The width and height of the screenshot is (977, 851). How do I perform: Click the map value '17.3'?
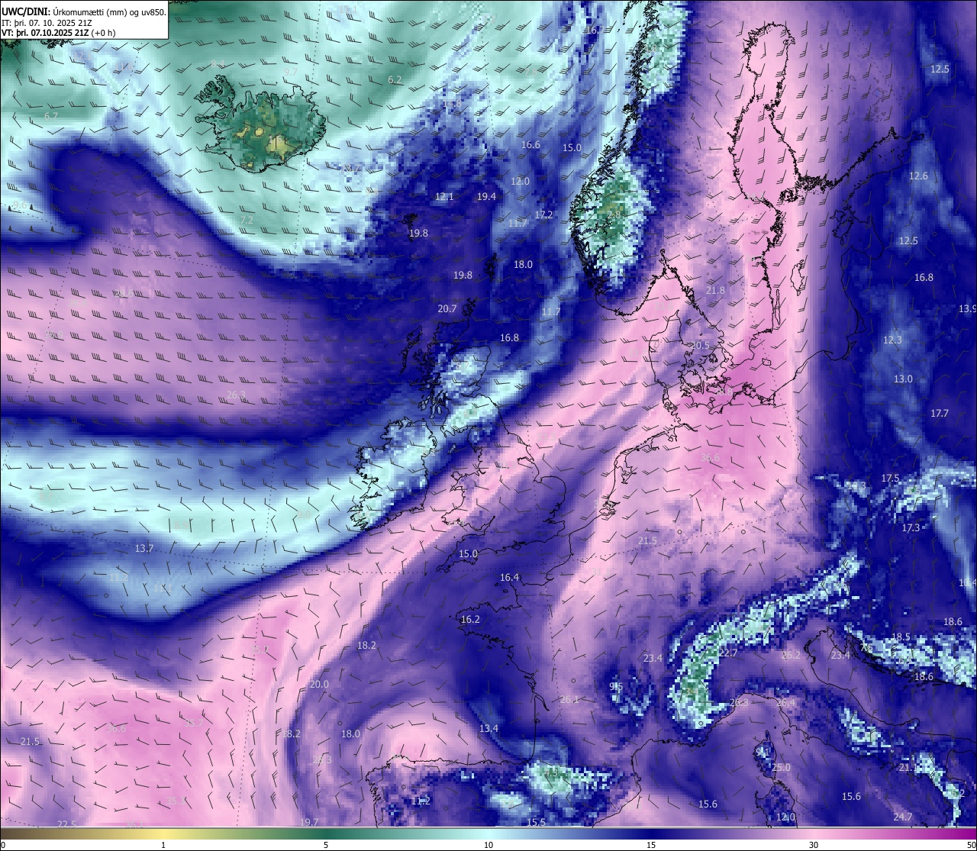[x=911, y=527]
